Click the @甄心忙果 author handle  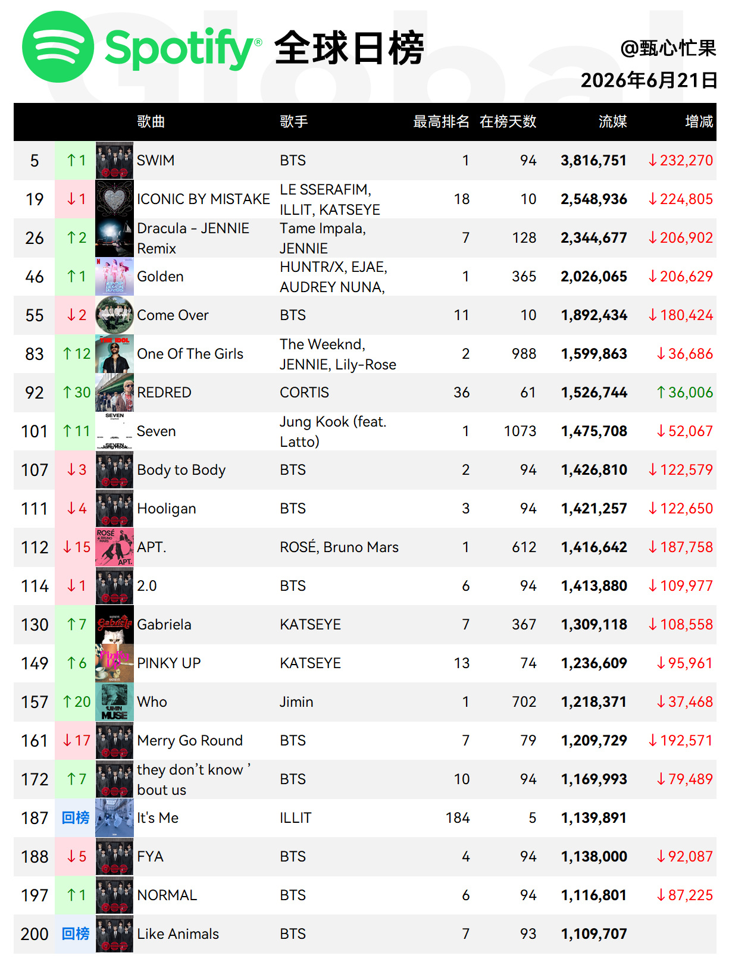pyautogui.click(x=668, y=48)
